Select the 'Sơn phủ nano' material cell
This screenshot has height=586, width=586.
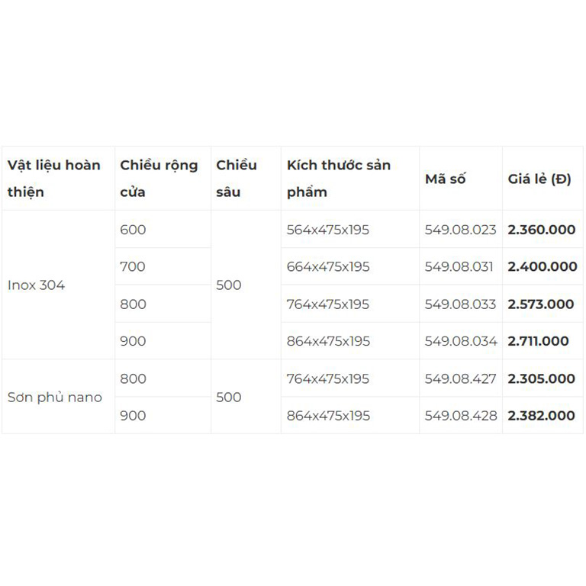click(x=55, y=398)
